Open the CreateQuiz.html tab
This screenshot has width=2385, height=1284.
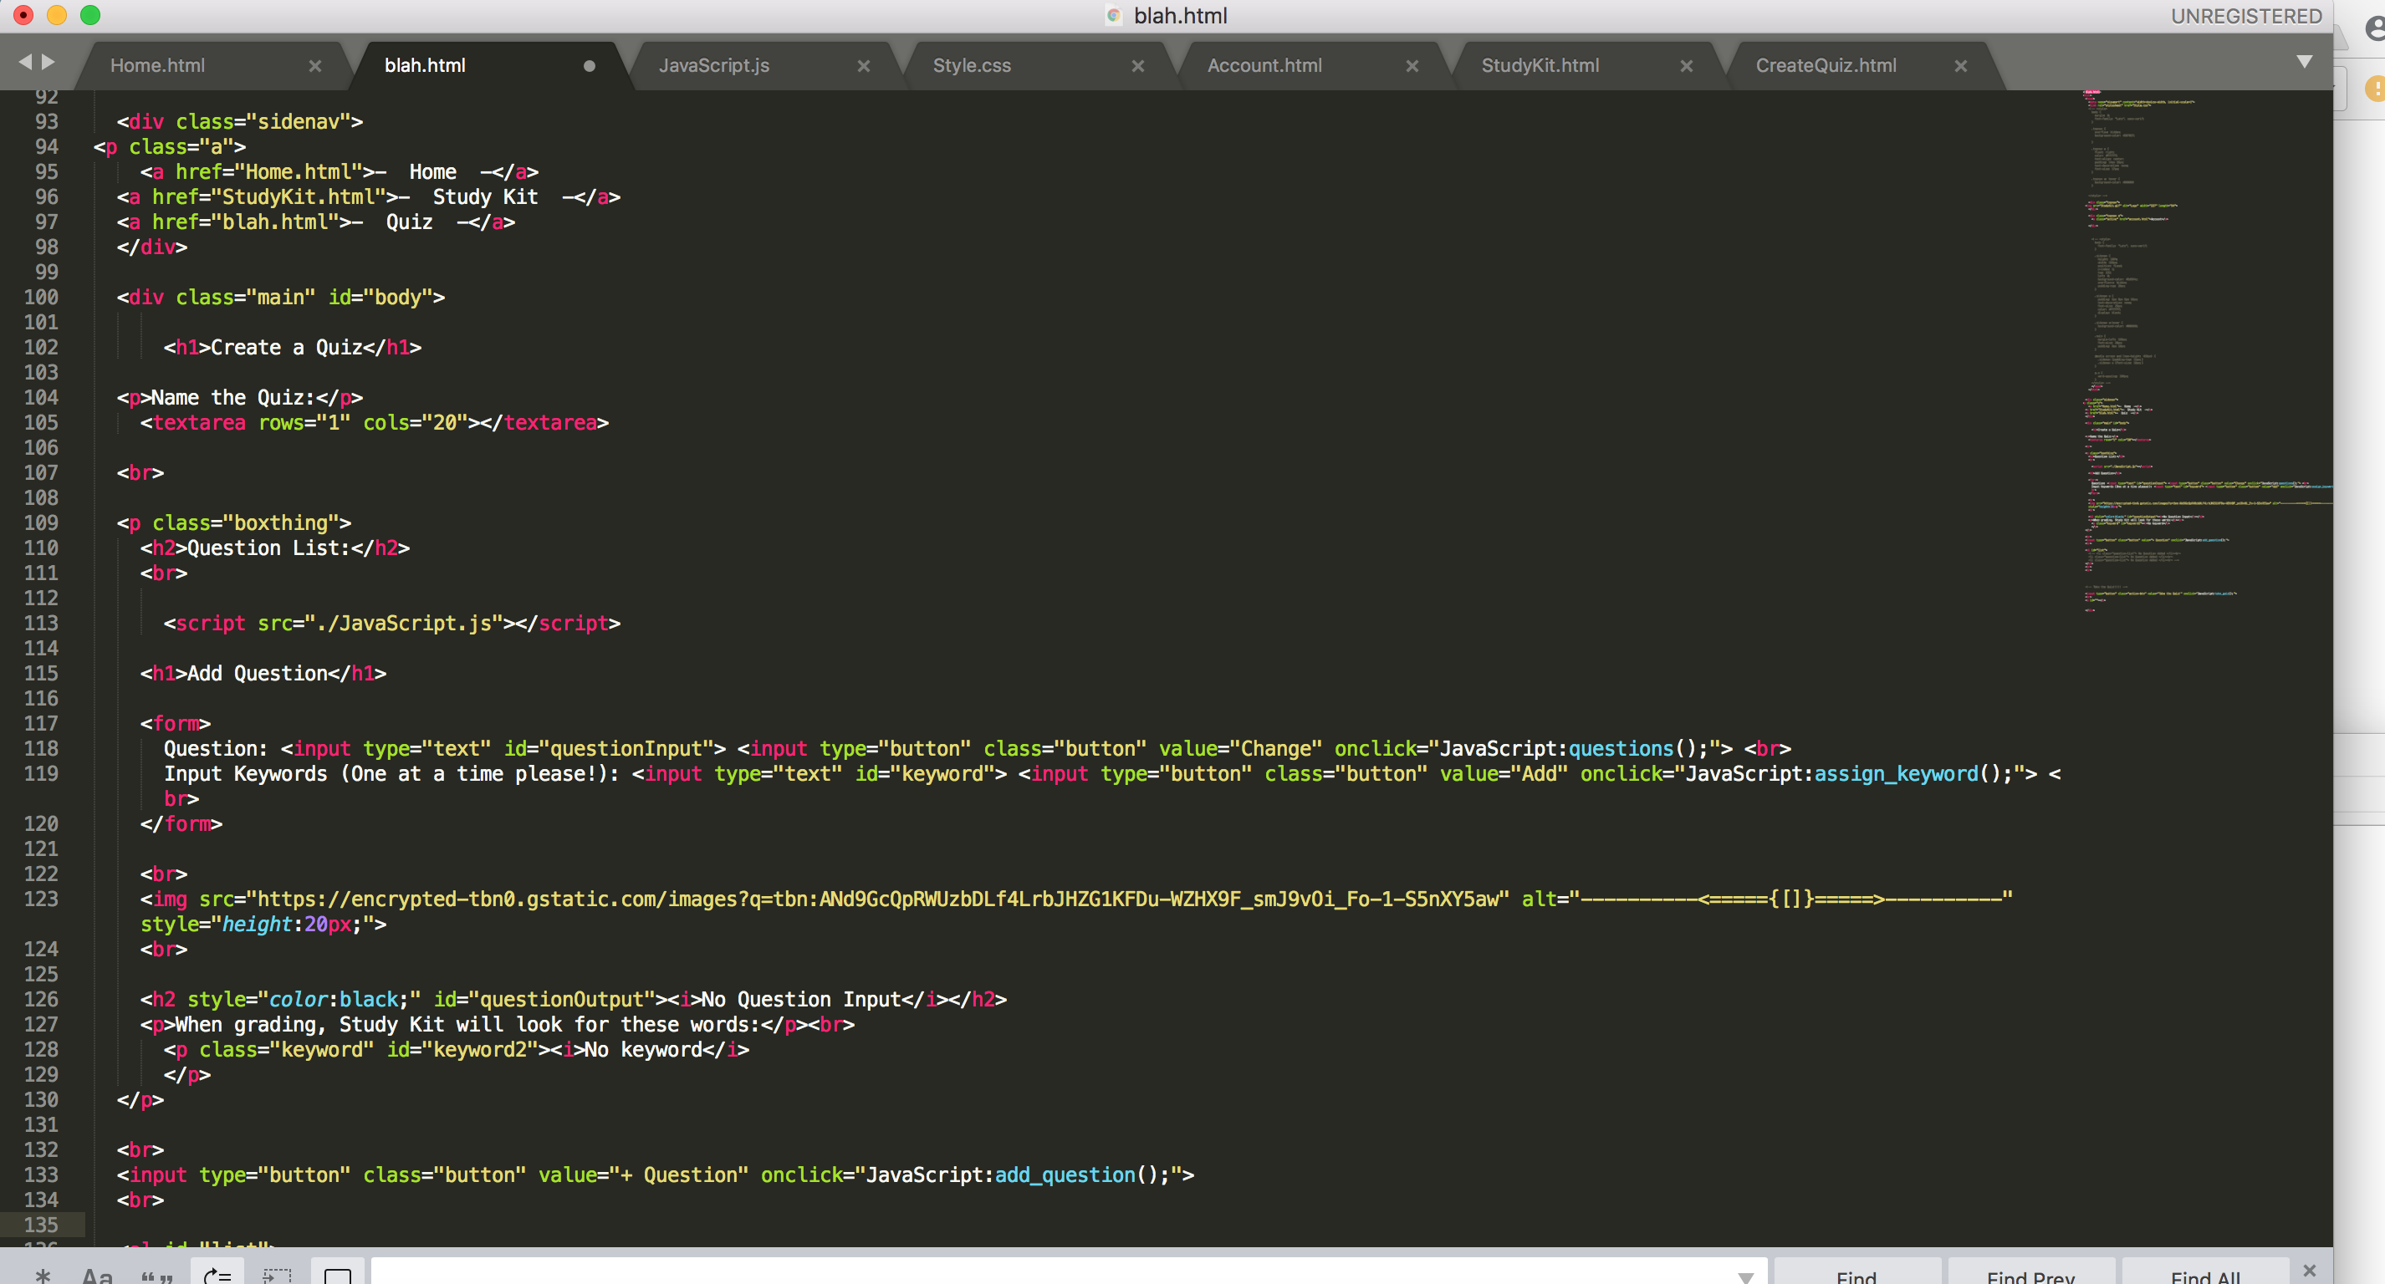point(1826,66)
